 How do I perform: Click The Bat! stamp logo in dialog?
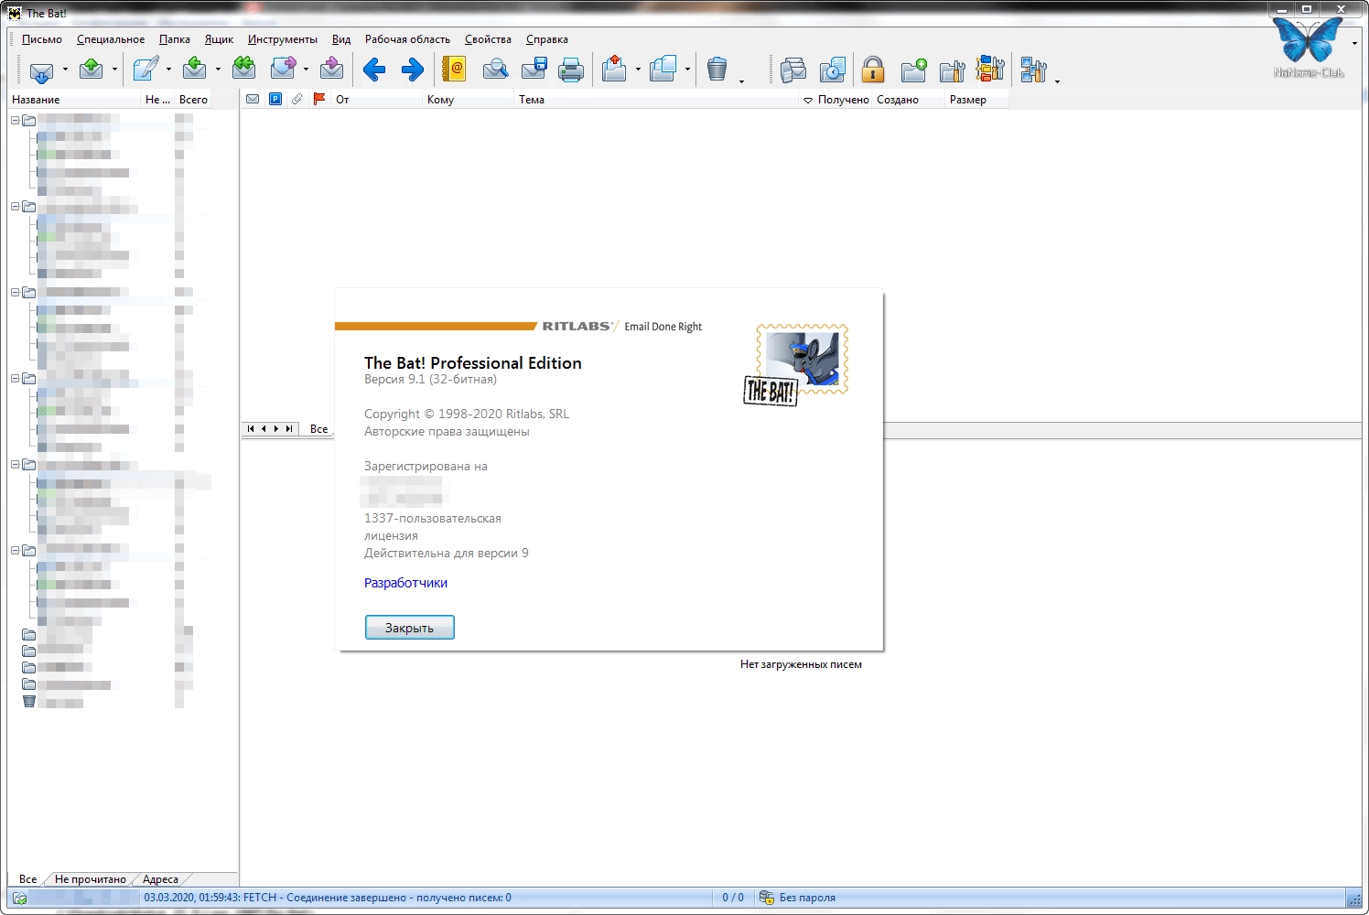(x=796, y=365)
